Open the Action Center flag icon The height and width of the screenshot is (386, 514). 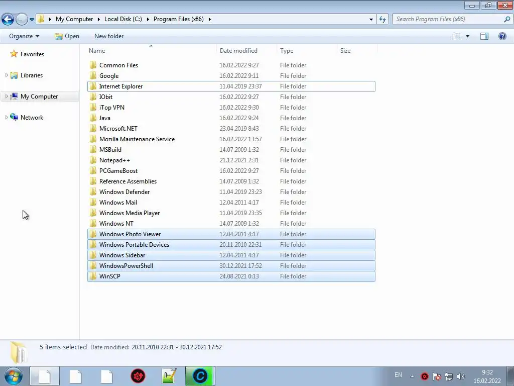[436, 376]
